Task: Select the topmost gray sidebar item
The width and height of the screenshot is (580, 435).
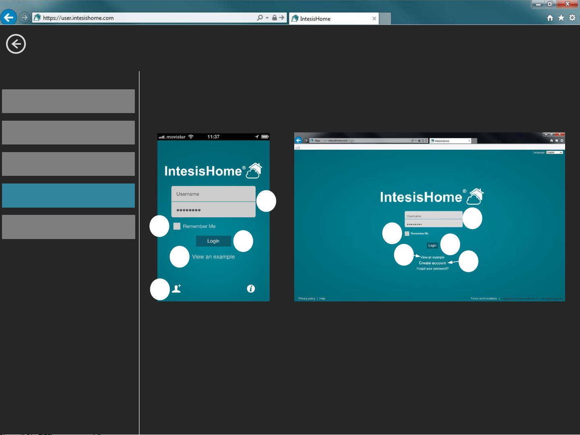Action: coord(68,101)
